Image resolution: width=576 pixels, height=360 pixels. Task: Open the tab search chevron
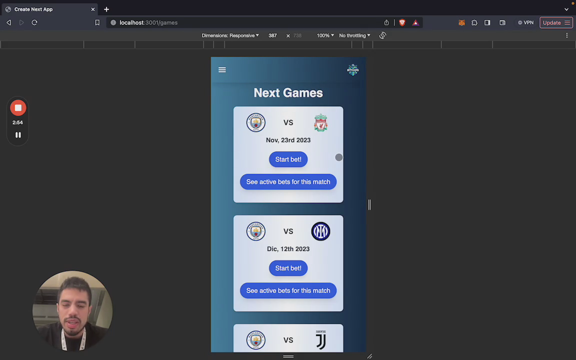coord(566,9)
